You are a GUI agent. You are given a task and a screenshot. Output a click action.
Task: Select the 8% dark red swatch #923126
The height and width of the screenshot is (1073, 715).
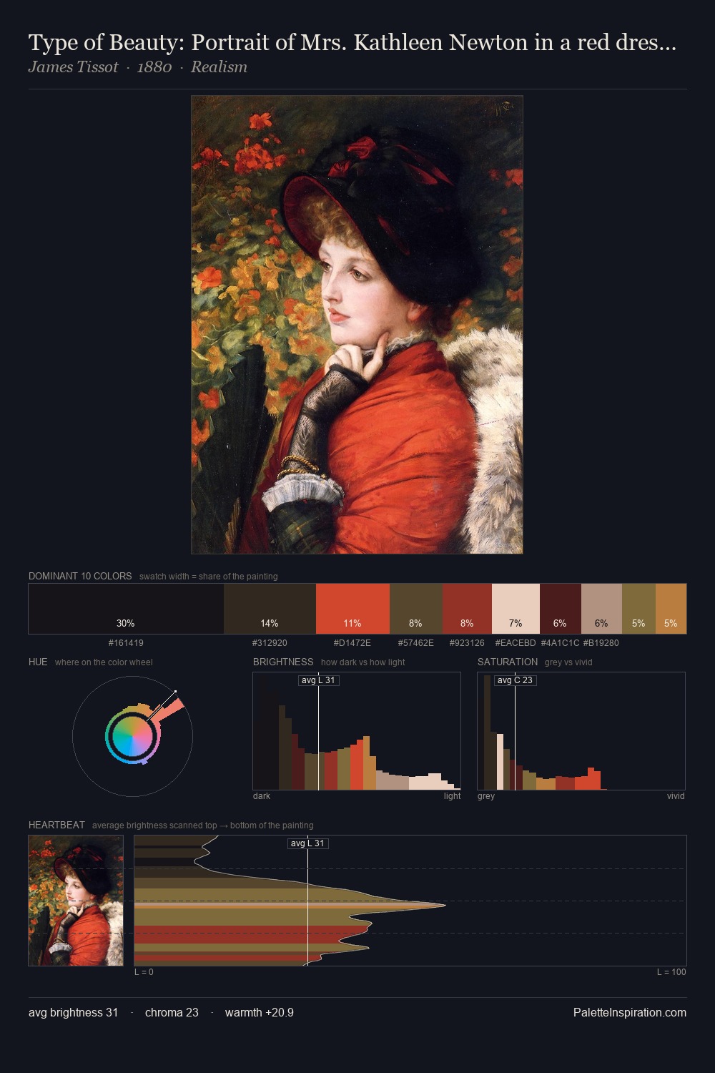(467, 609)
